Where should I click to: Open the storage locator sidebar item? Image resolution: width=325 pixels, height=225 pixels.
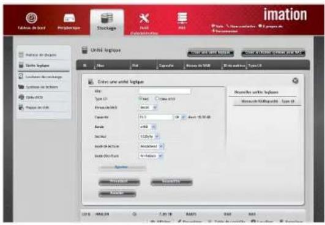44,77
